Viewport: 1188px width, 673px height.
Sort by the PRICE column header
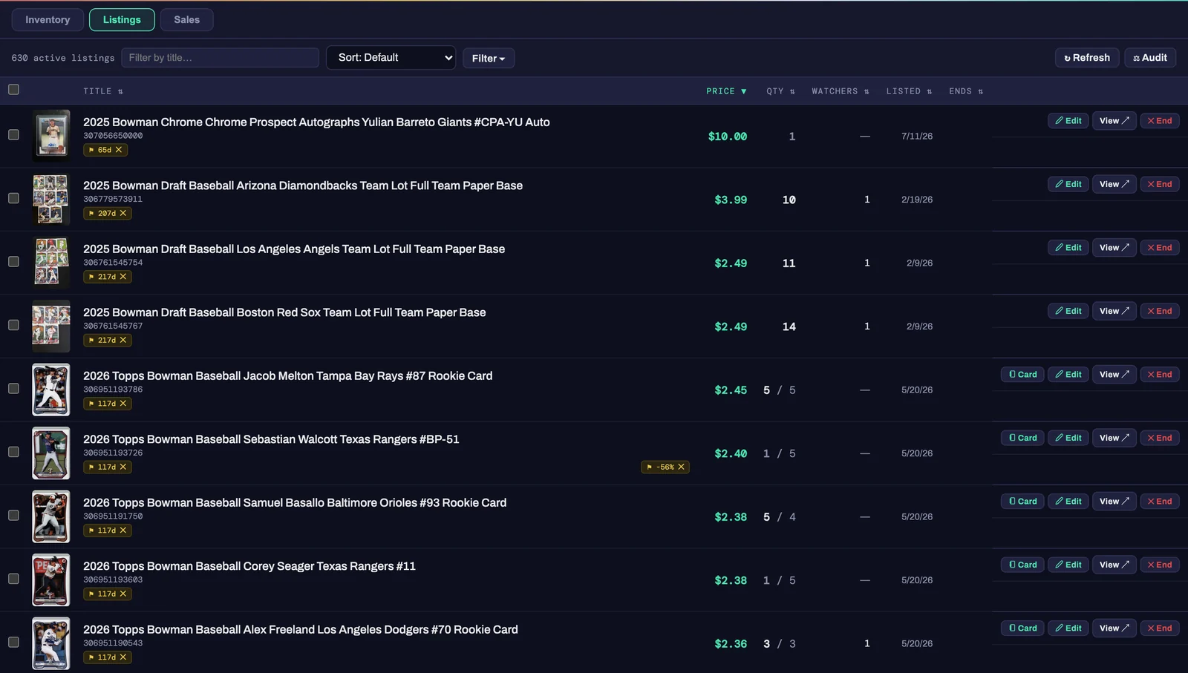726,91
